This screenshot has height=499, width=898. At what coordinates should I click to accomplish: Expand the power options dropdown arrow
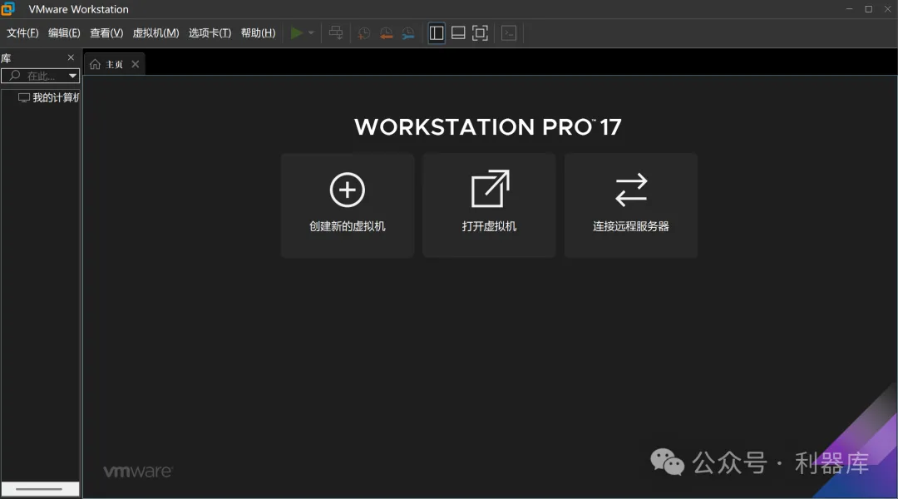tap(311, 33)
